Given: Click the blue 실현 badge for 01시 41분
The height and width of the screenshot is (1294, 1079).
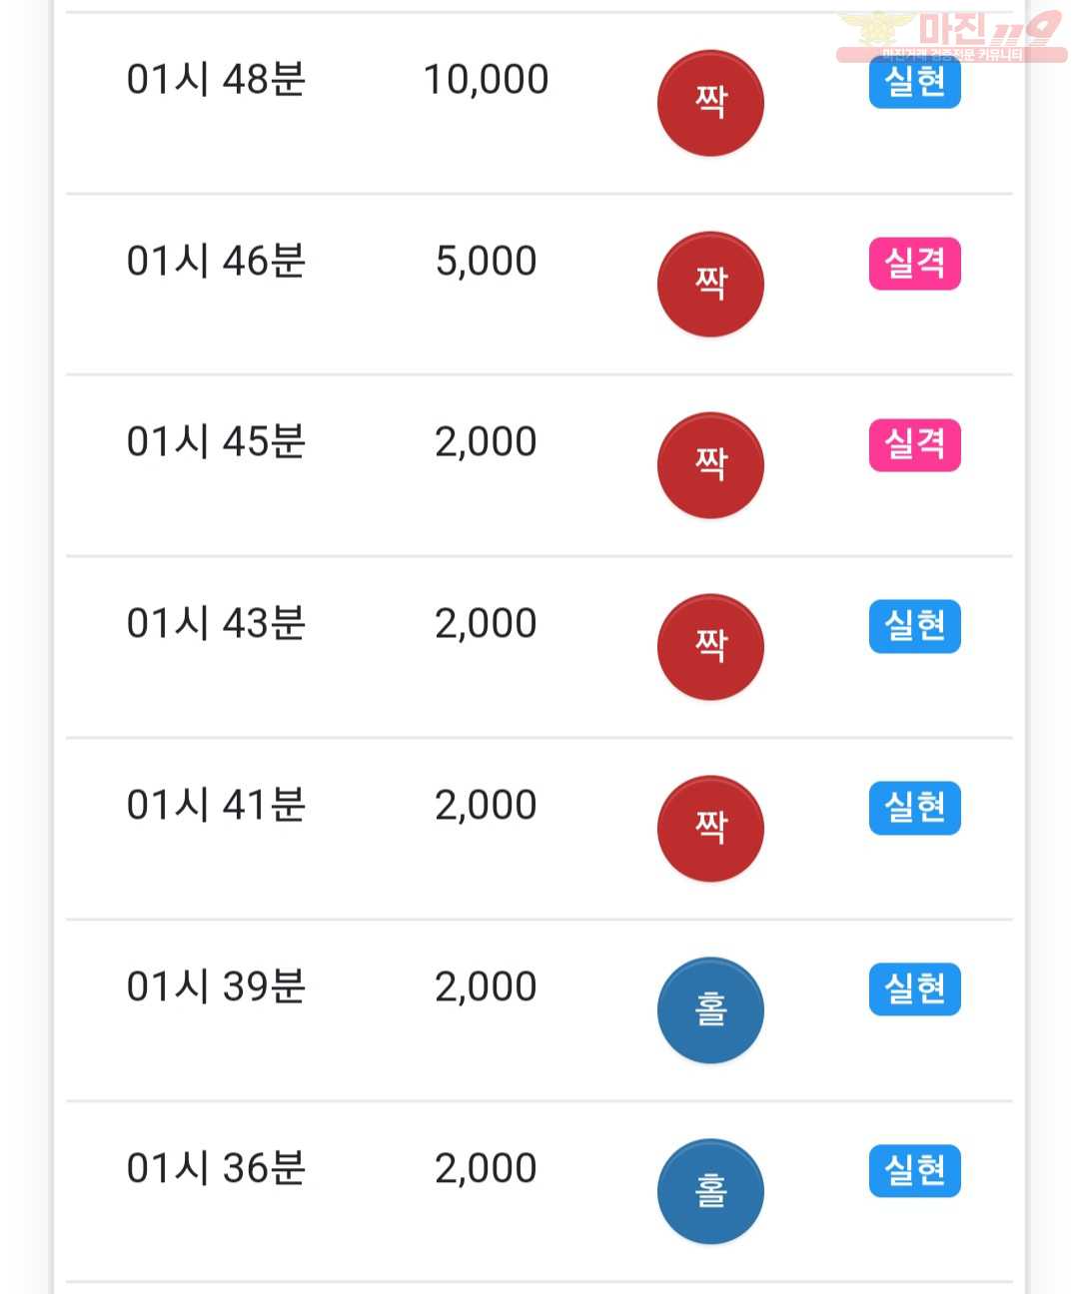Looking at the screenshot, I should point(915,808).
